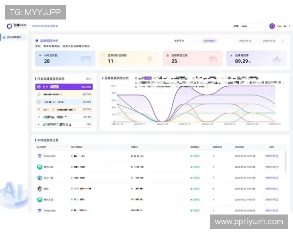Open 查看详情 for Deep Seek at 14:56:33
The height and width of the screenshot is (234, 293).
coord(272,211)
